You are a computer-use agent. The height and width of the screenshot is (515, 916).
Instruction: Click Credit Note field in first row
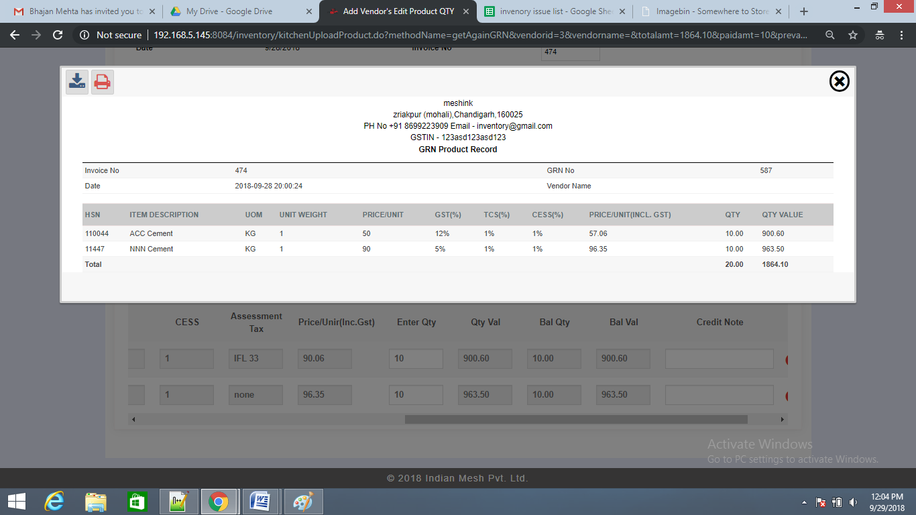[719, 359]
